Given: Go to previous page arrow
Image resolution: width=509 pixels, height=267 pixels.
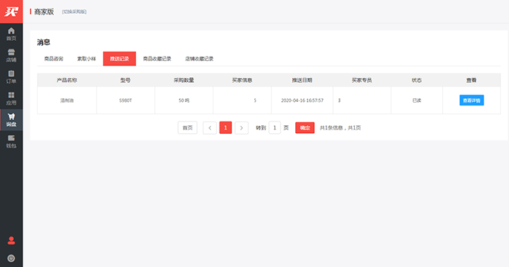Looking at the screenshot, I should (209, 127).
